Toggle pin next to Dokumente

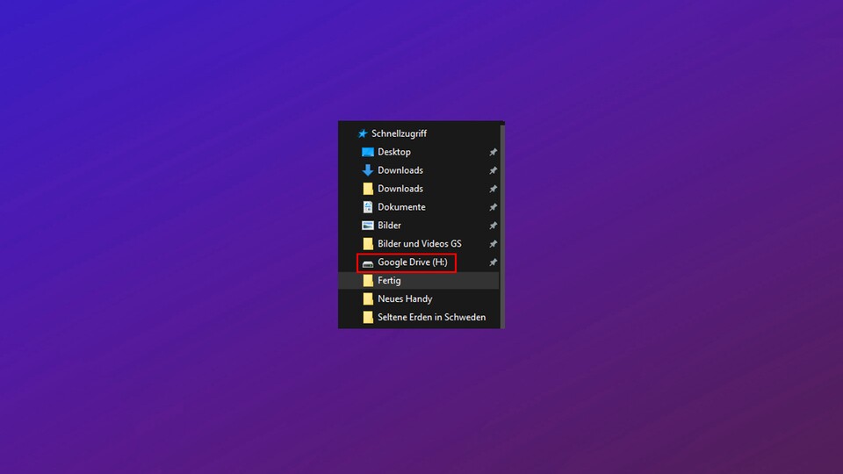(493, 207)
